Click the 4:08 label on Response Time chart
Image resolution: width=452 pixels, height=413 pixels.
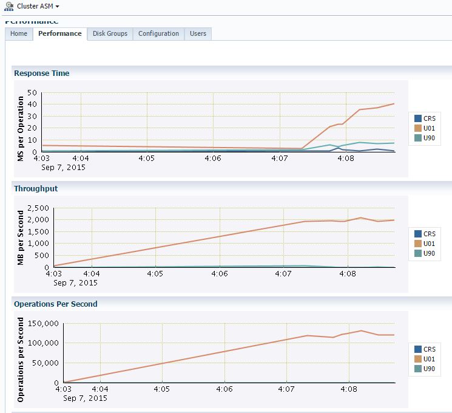(x=346, y=158)
